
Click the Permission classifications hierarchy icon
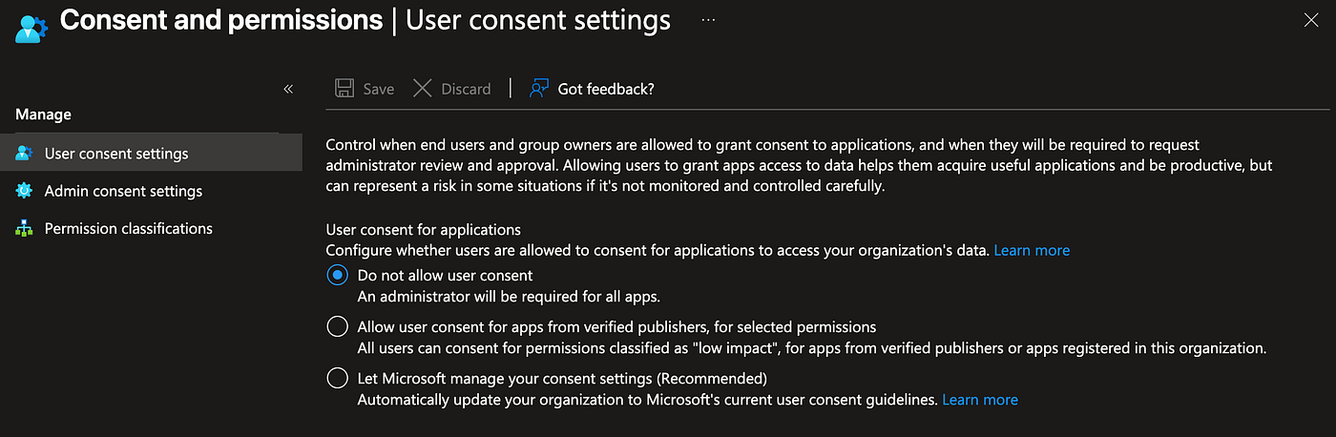pos(25,229)
